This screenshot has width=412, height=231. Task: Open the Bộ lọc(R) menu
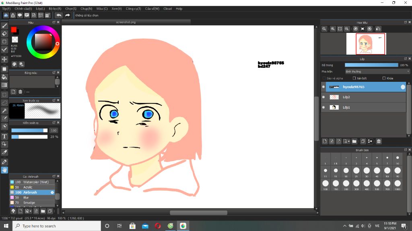point(55,9)
